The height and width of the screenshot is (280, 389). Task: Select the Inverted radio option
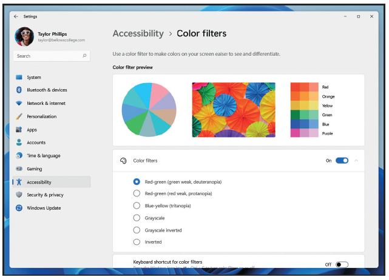click(137, 242)
